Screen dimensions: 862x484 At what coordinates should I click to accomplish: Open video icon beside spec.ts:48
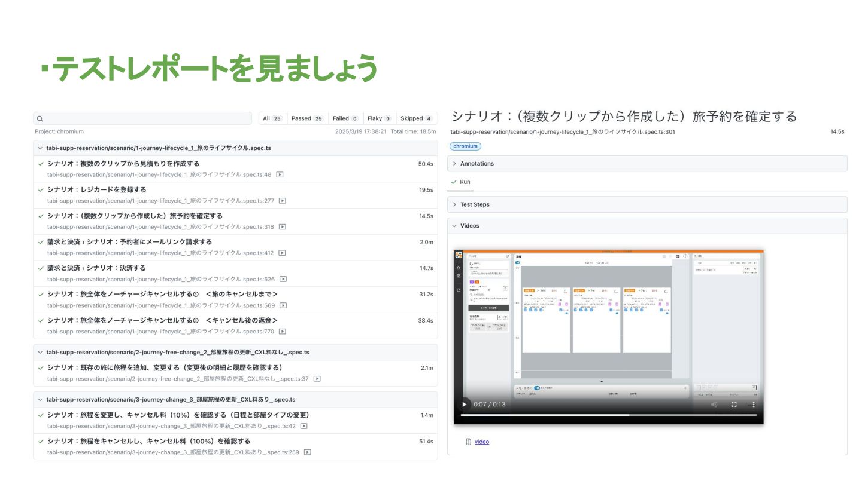pyautogui.click(x=280, y=174)
